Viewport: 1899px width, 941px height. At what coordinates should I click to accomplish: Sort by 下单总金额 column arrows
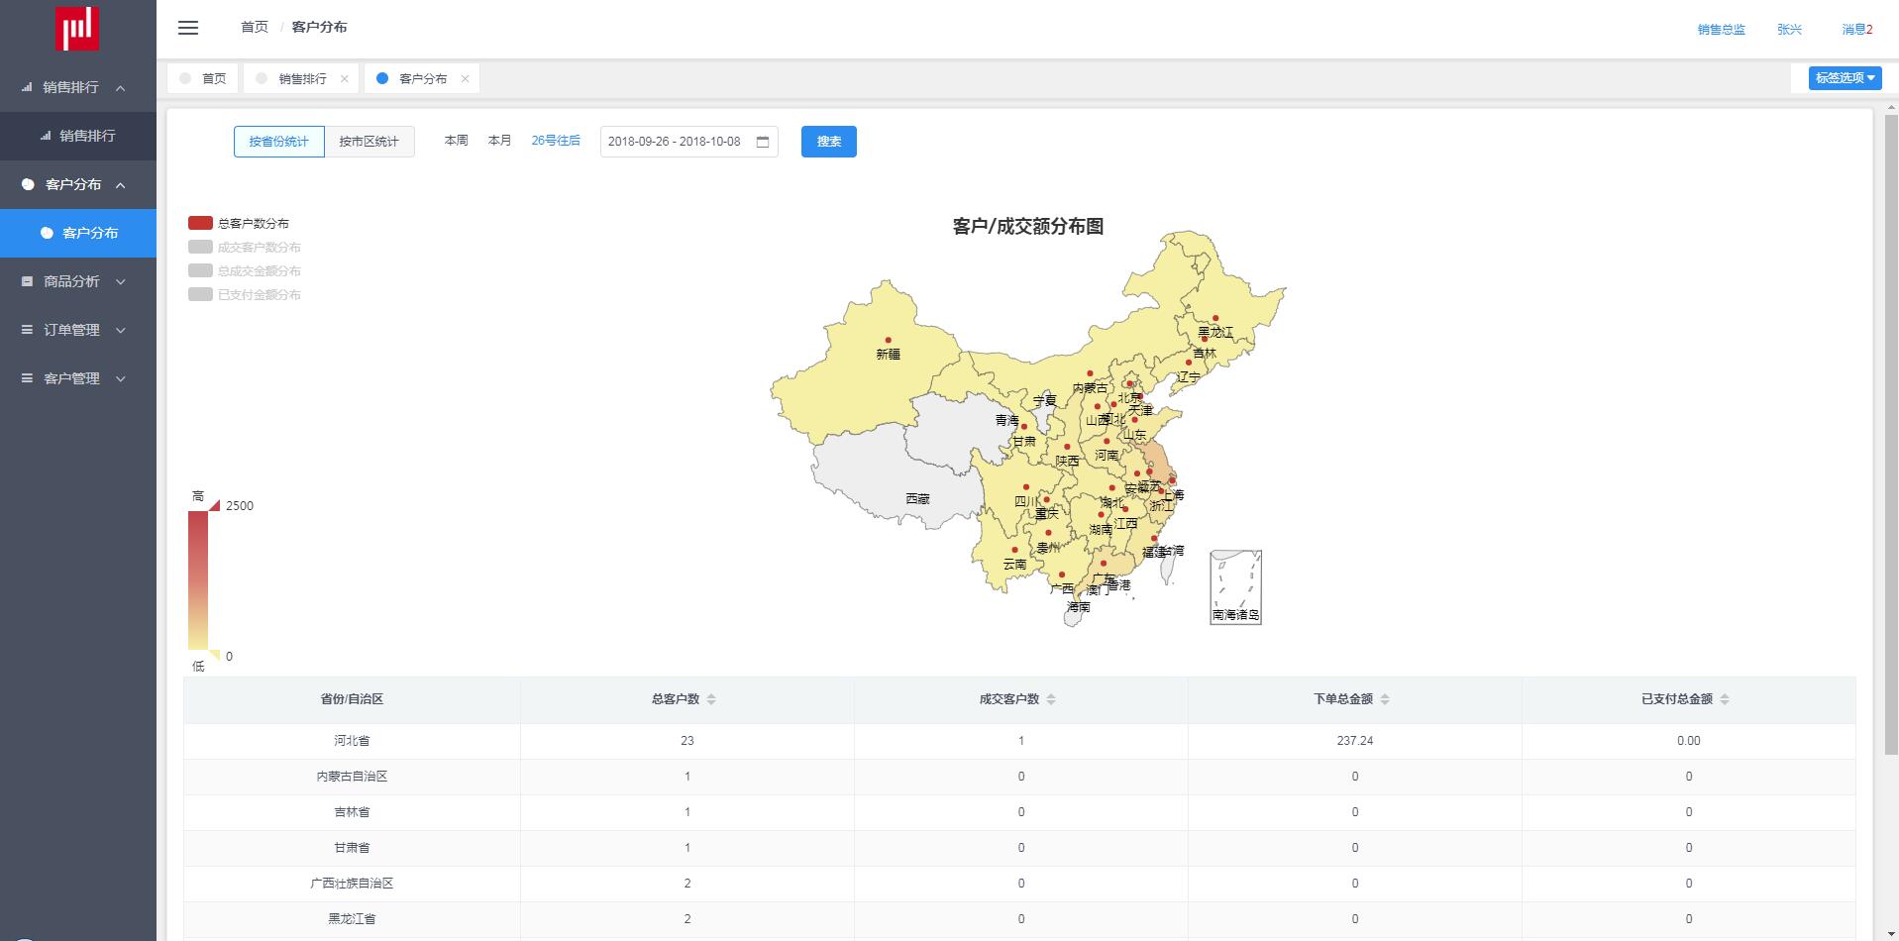(x=1385, y=699)
